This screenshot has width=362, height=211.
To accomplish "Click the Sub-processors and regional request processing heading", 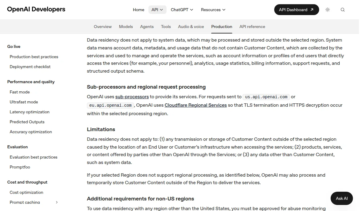I will pos(146,87).
